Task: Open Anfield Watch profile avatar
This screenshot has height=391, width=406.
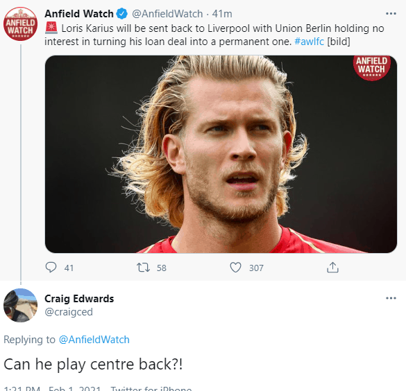Action: click(x=20, y=24)
